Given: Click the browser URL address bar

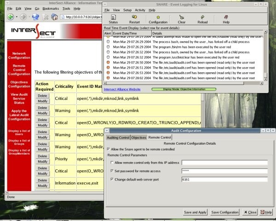Looking at the screenshot, I should [x=81, y=17].
